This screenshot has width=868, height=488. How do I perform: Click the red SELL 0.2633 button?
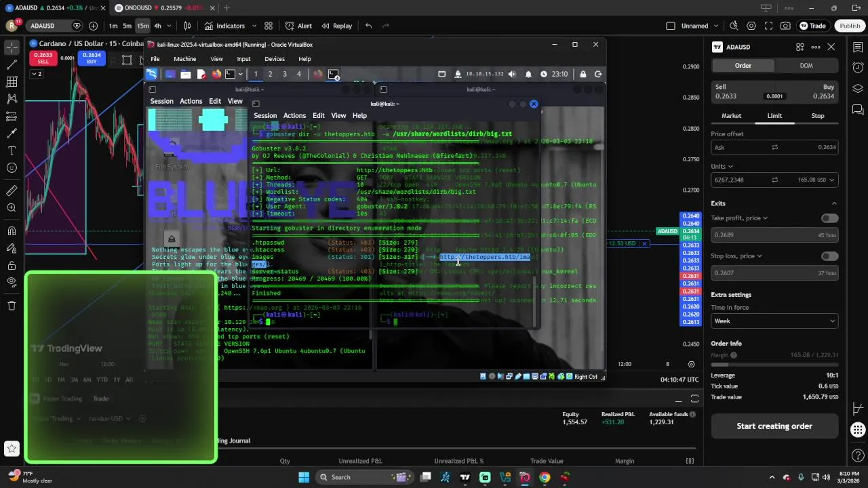(x=43, y=58)
